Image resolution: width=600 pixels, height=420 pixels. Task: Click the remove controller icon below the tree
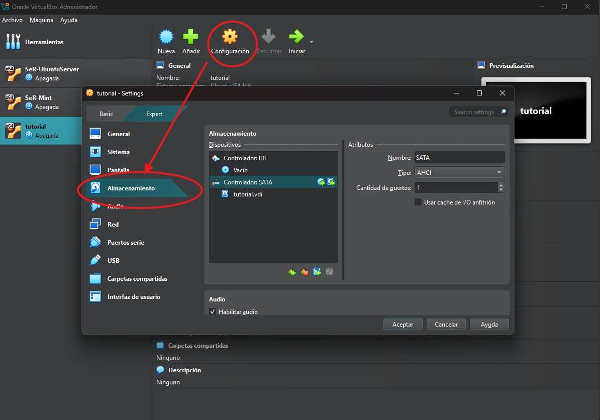coord(305,272)
